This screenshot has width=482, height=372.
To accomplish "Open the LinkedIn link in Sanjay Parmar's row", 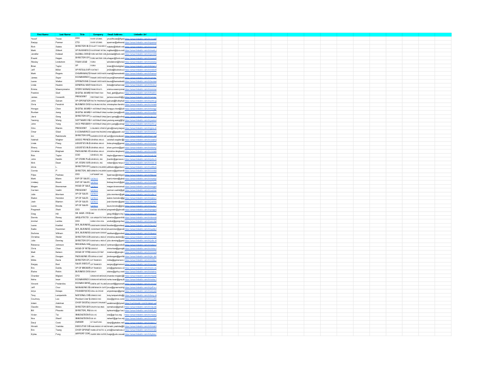I will pyautogui.click(x=141, y=43).
